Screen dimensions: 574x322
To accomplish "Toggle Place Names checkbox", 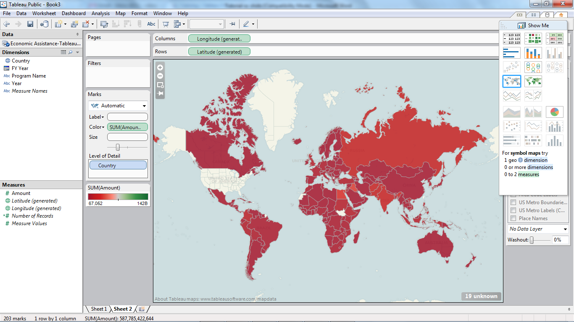I will point(513,218).
